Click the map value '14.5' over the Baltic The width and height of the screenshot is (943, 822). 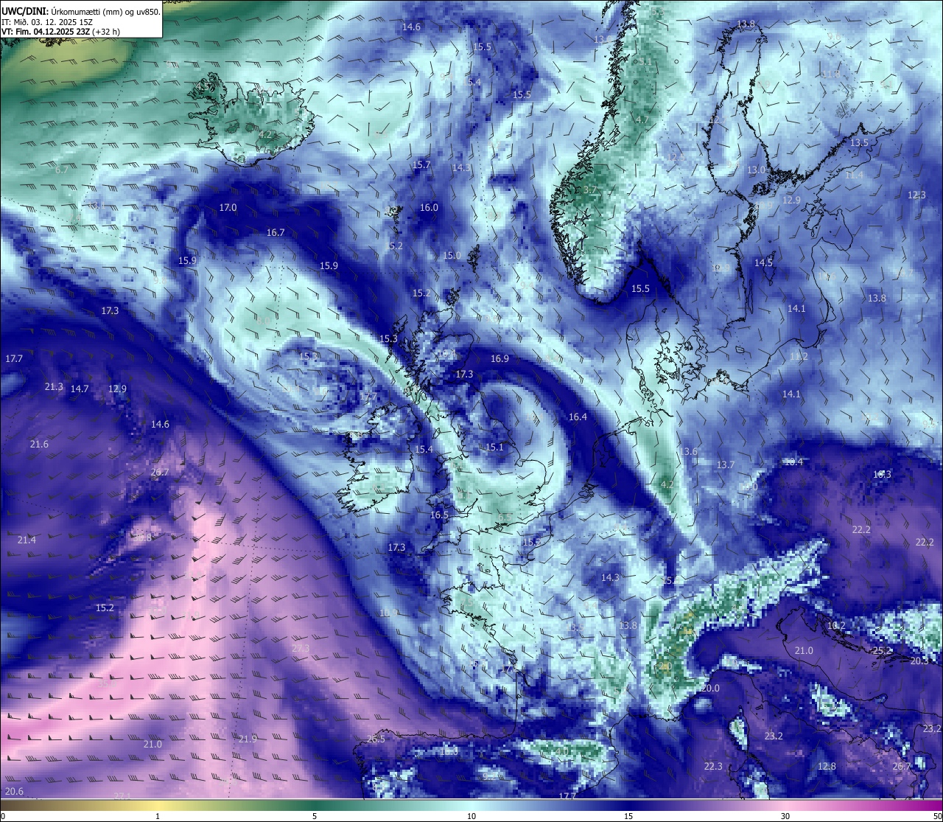click(763, 262)
